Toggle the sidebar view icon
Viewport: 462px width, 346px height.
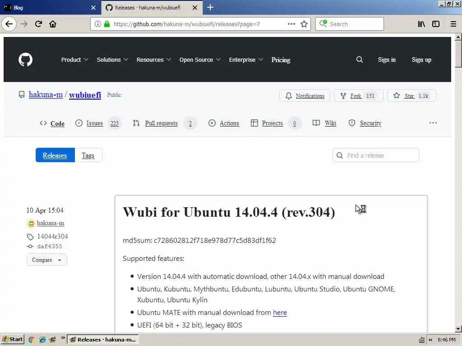pyautogui.click(x=436, y=24)
